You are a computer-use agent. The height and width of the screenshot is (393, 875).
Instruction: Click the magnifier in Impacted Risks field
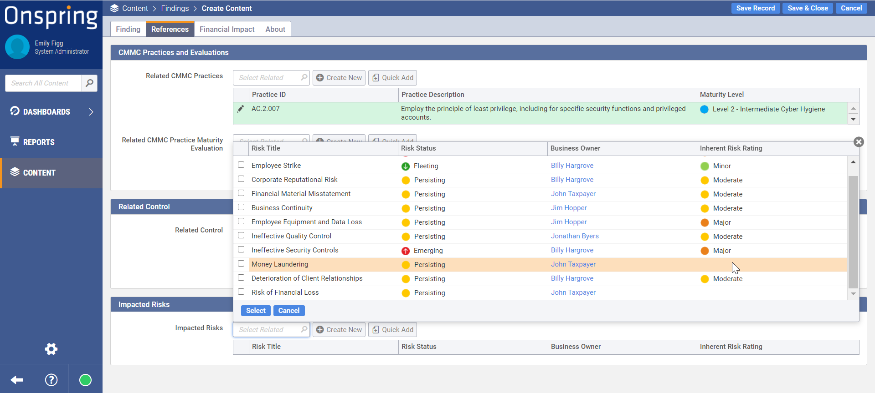pos(304,329)
